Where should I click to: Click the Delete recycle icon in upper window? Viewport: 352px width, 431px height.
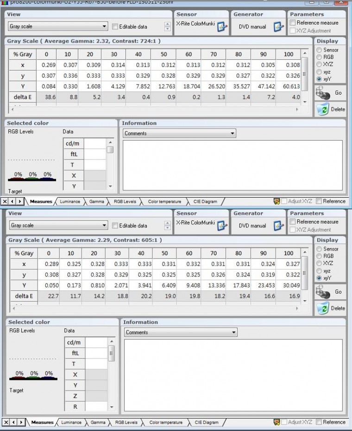(323, 109)
